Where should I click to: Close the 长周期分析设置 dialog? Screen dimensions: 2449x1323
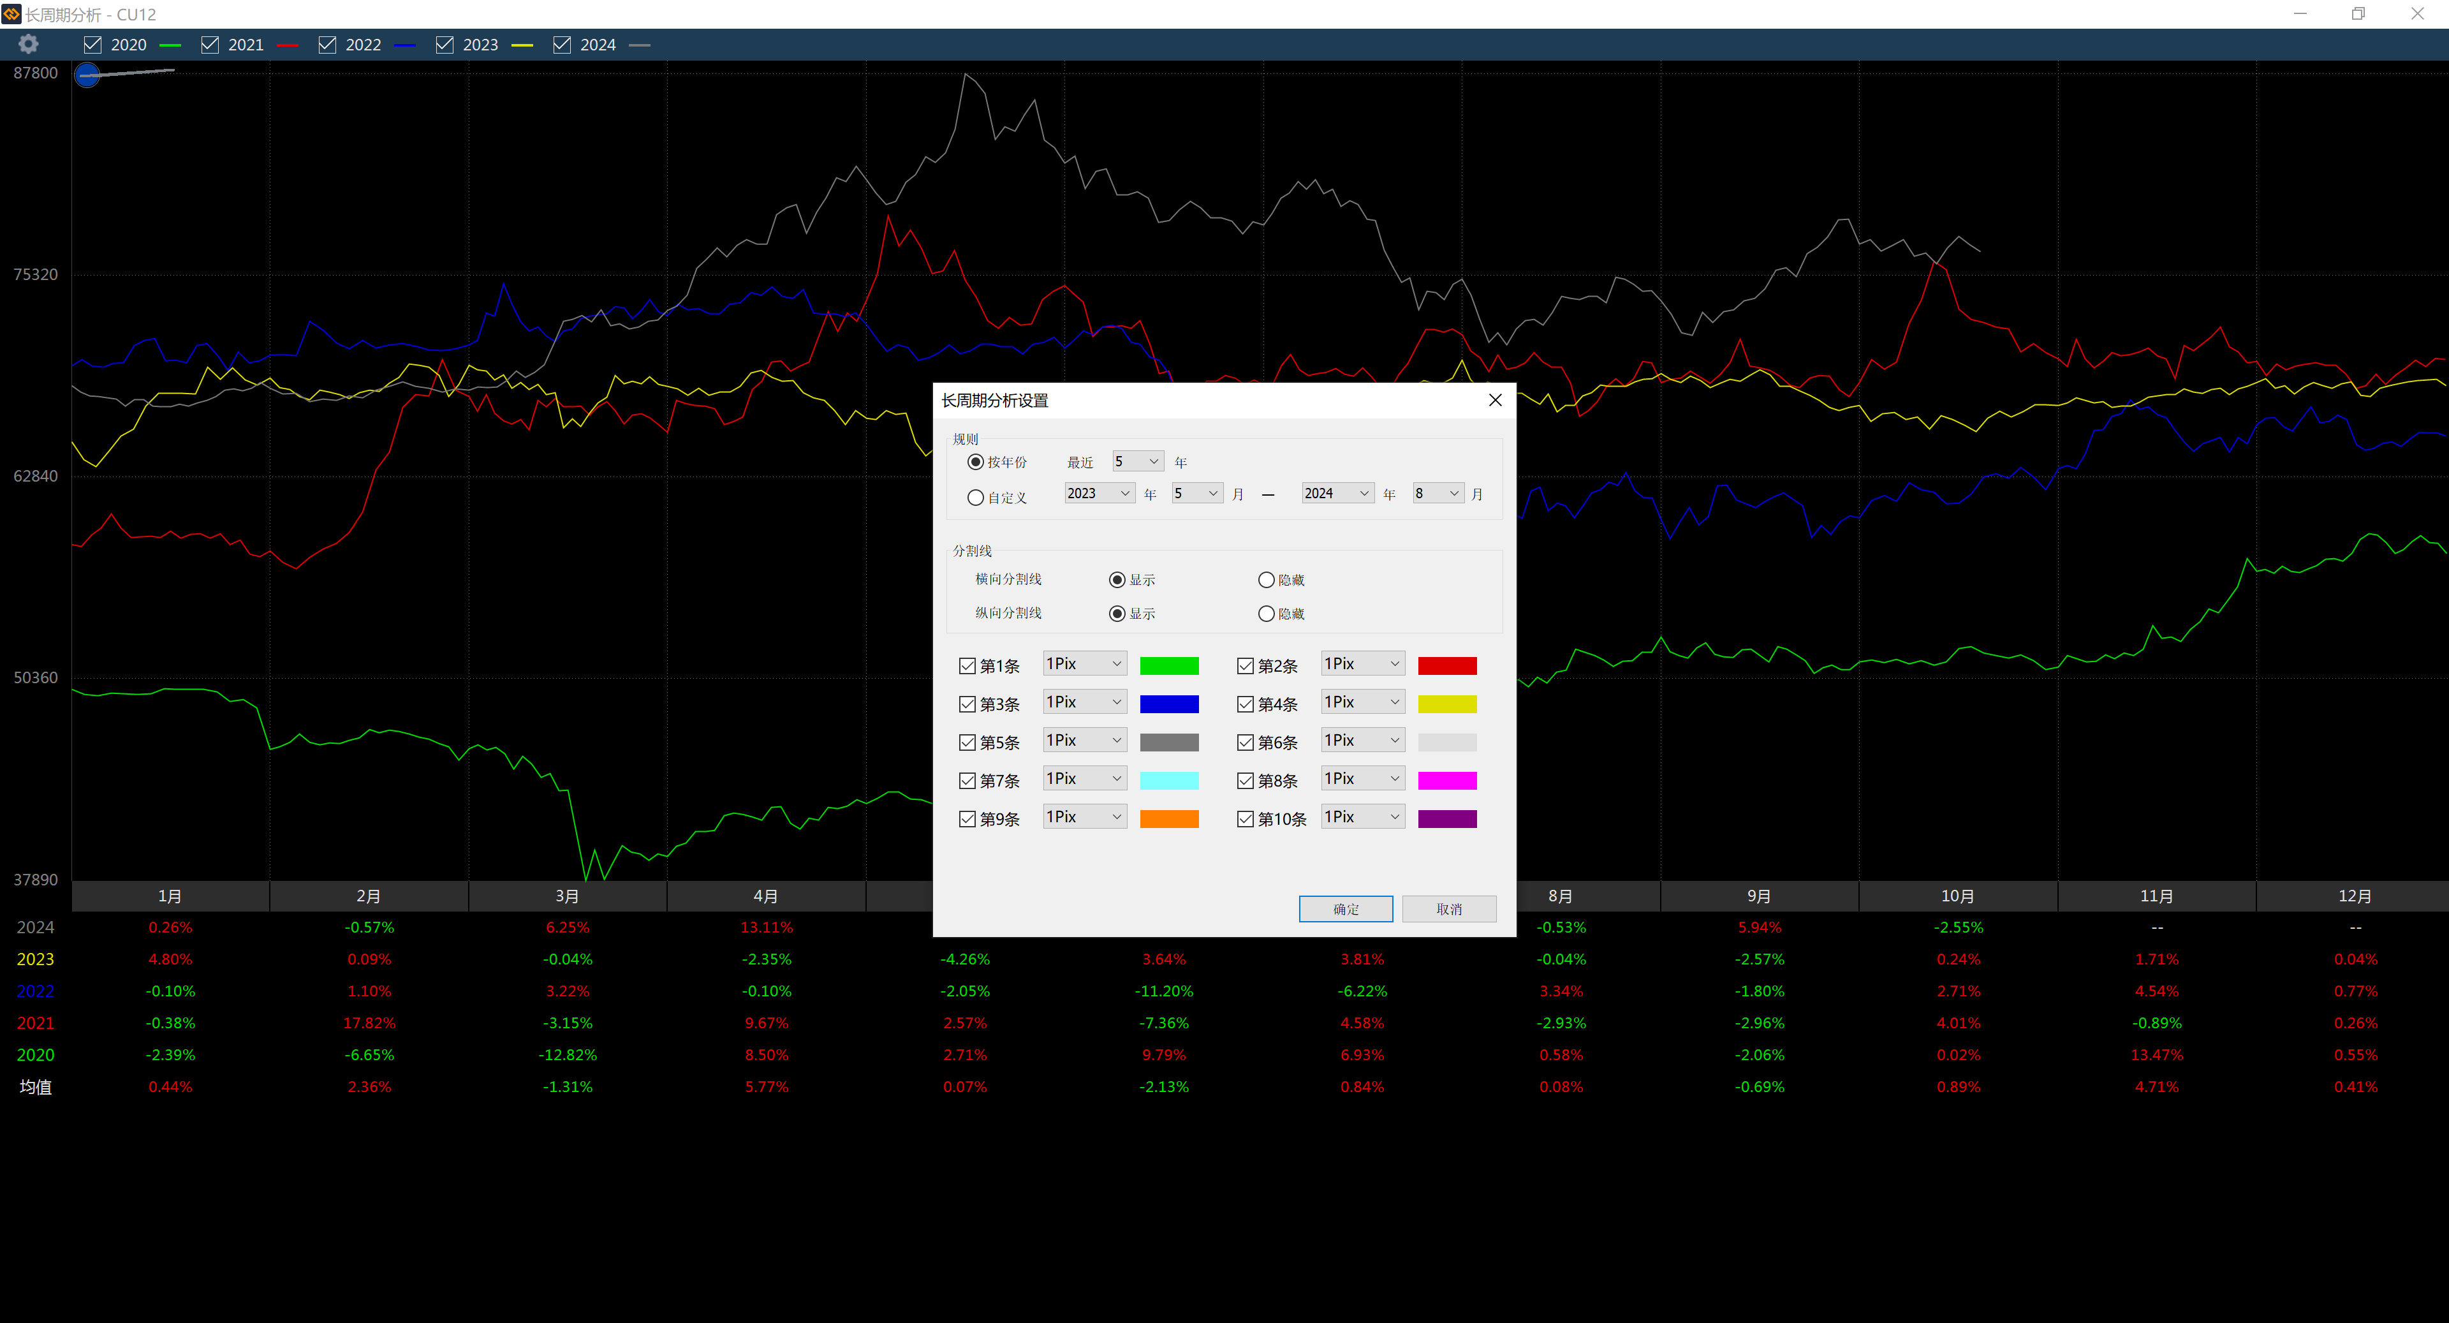[x=1494, y=401]
